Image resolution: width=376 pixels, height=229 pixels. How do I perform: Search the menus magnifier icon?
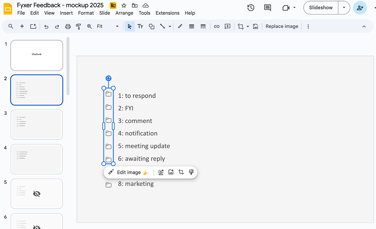tap(11, 26)
